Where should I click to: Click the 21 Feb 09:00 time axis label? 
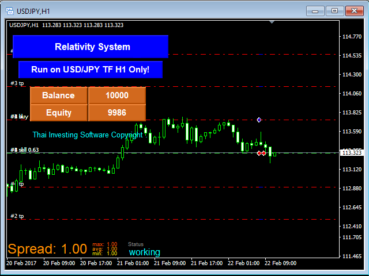tap(170, 263)
